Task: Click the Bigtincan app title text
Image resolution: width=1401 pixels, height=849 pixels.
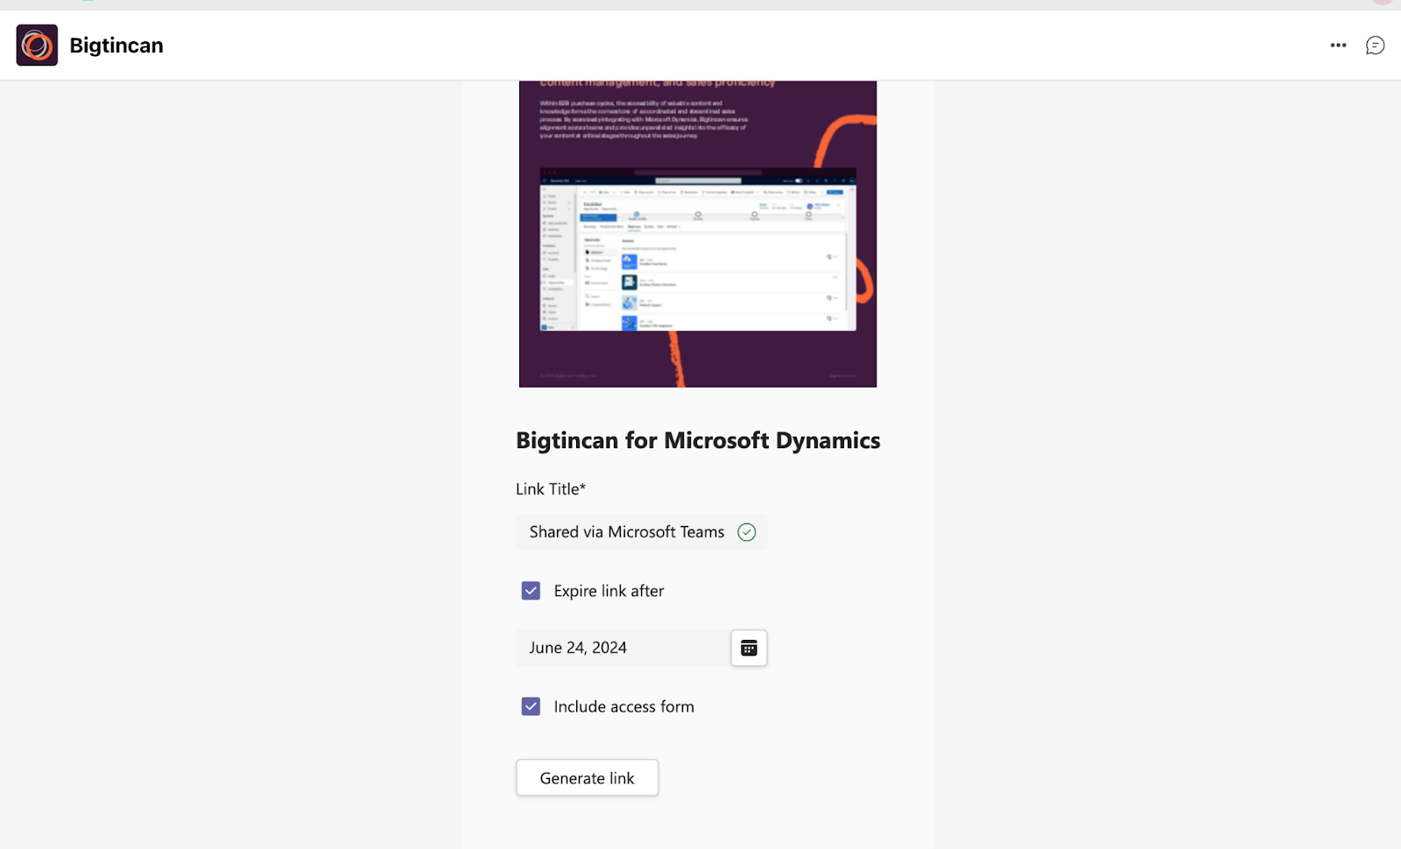Action: coord(116,46)
